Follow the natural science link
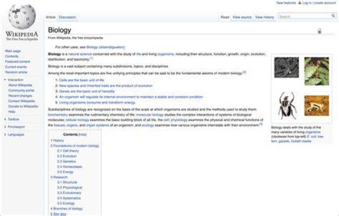 (x=80, y=54)
